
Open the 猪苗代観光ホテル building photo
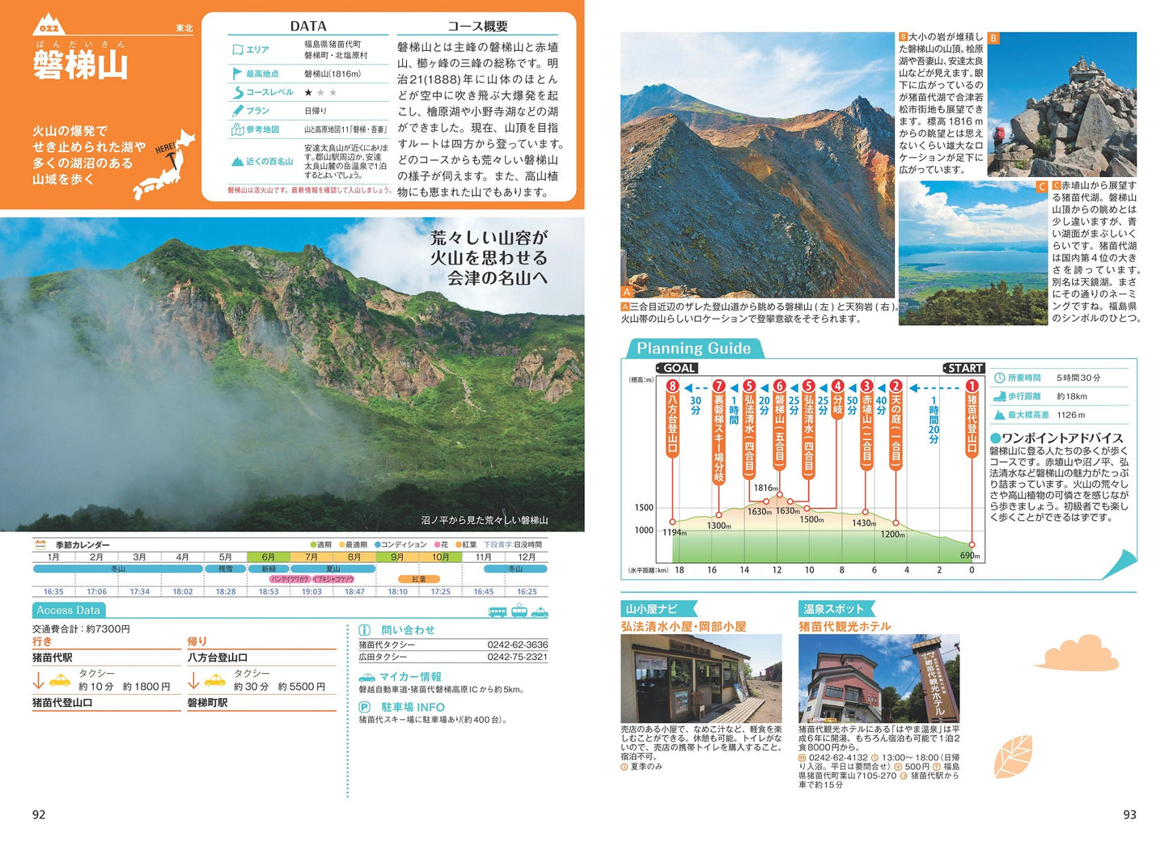tap(879, 678)
